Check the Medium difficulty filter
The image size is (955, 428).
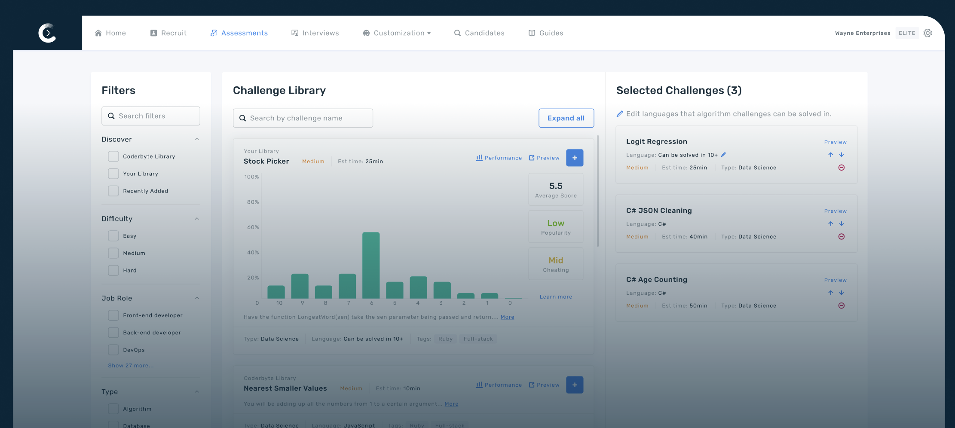(x=113, y=253)
